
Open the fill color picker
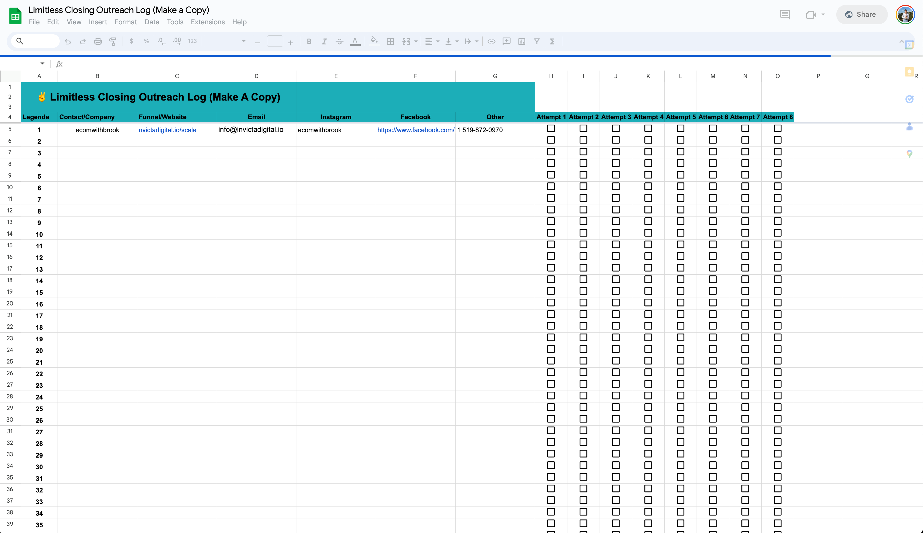coord(373,41)
